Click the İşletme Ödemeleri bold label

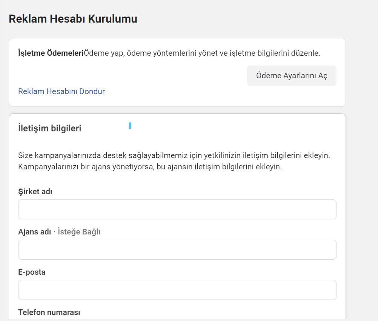pyautogui.click(x=51, y=53)
